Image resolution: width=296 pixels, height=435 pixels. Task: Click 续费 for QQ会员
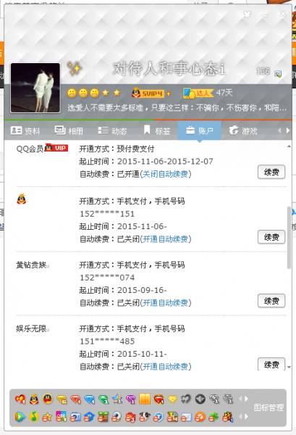click(x=271, y=172)
